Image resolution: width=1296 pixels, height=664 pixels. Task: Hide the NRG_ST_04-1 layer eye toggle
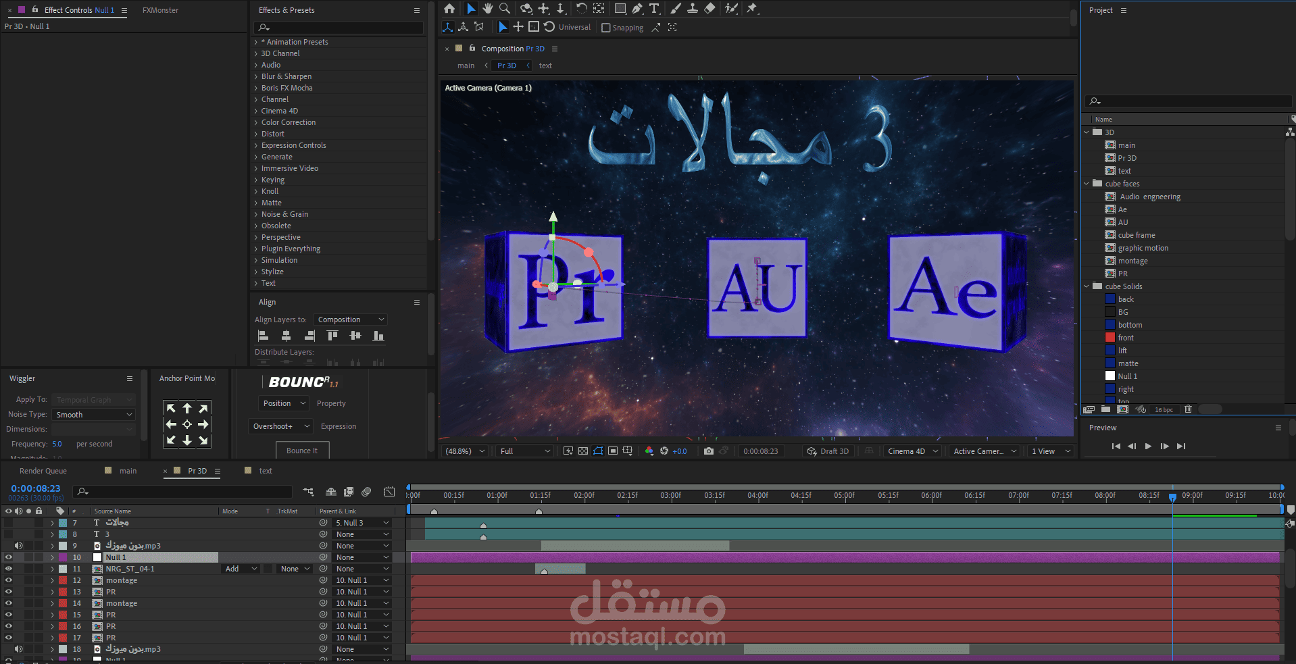point(9,569)
